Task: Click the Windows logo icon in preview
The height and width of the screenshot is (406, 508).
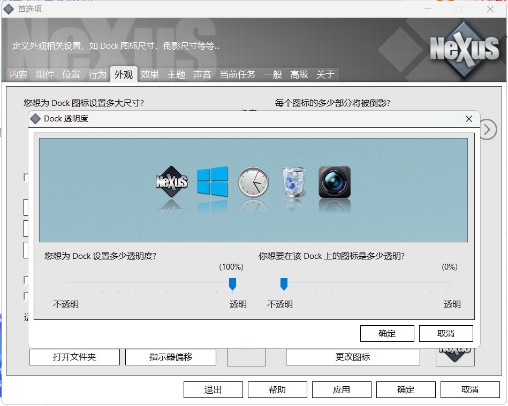Action: tap(212, 181)
